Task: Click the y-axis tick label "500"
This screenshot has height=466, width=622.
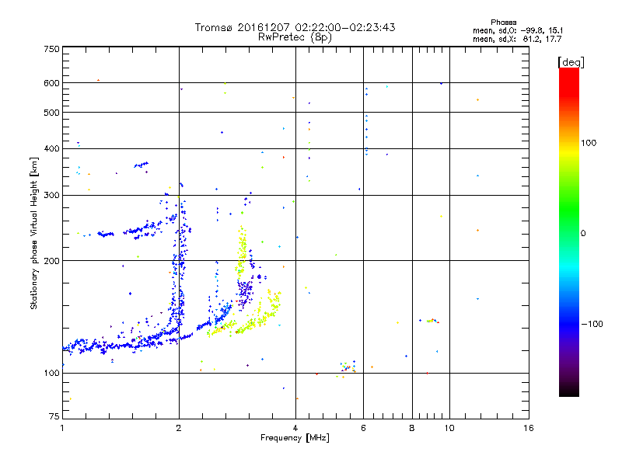Action: (51, 113)
